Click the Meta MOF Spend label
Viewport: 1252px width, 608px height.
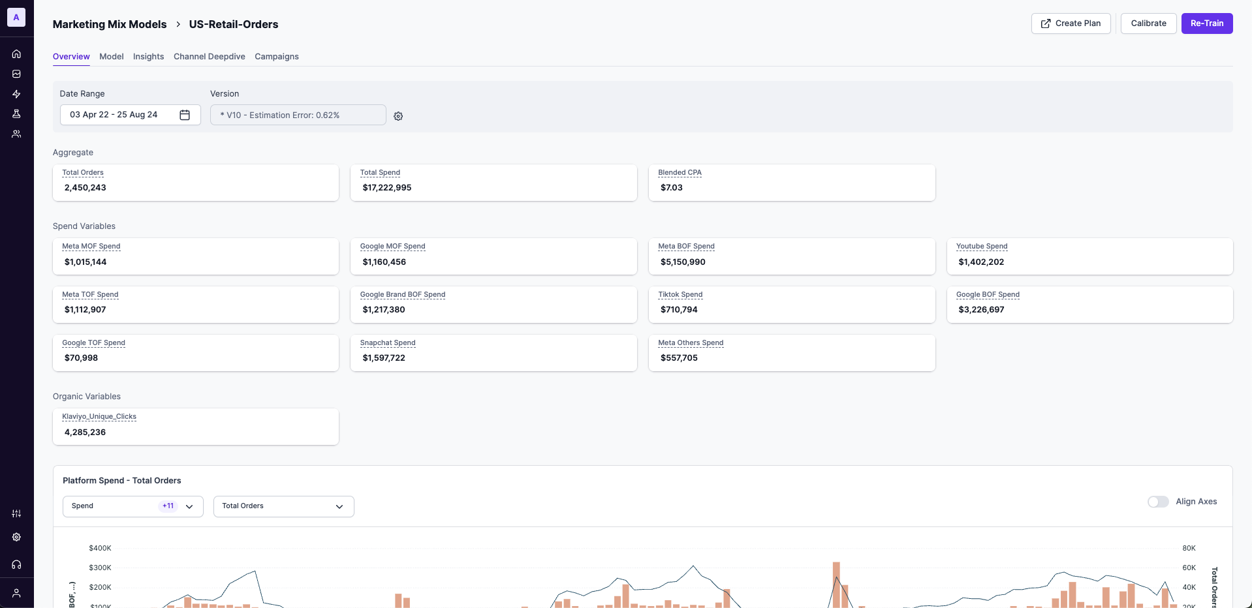click(x=91, y=247)
